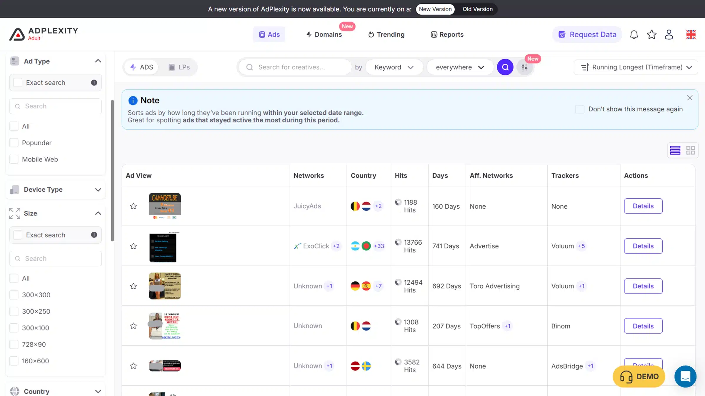Focus the Ad Type search field
The width and height of the screenshot is (705, 396).
[56, 106]
